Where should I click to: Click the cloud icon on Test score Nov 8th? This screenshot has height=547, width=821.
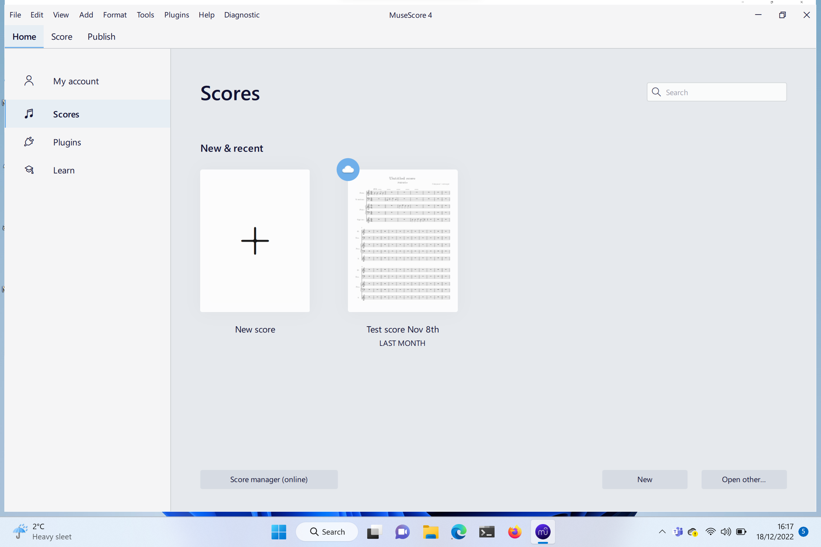point(348,169)
